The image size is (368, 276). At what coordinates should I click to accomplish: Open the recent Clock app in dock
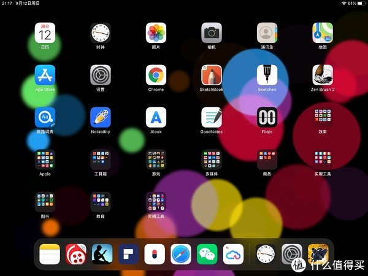click(x=266, y=254)
